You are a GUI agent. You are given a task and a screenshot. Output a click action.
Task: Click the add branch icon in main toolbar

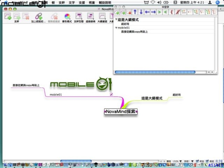click(8, 16)
